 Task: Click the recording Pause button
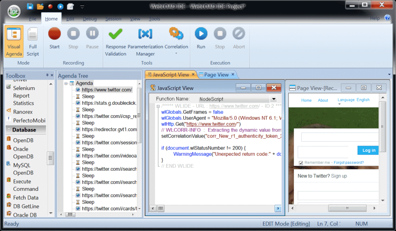92,38
